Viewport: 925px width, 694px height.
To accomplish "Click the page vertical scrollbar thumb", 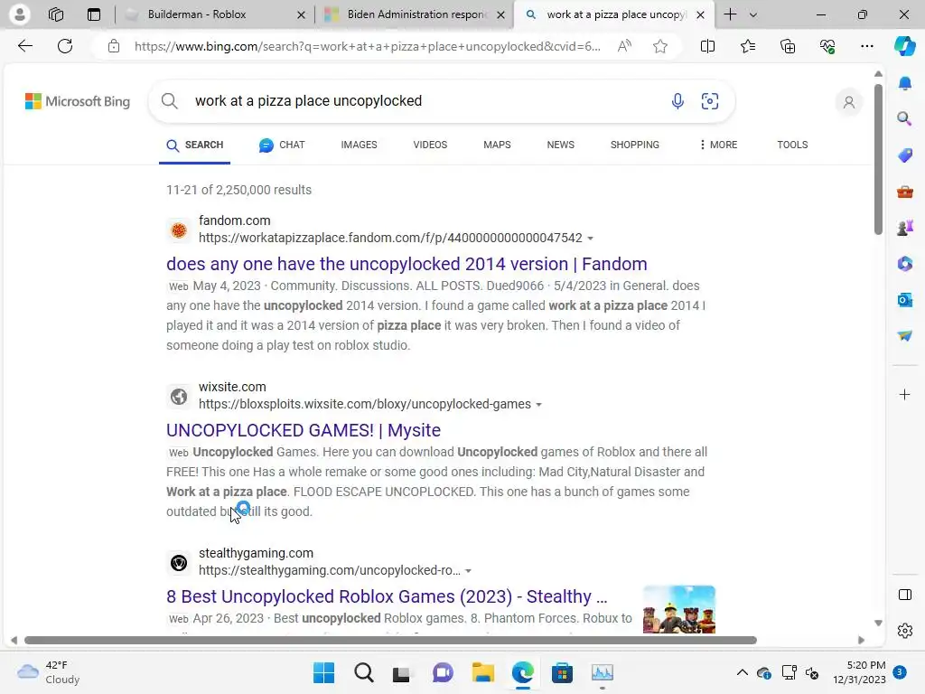I will pos(878,159).
